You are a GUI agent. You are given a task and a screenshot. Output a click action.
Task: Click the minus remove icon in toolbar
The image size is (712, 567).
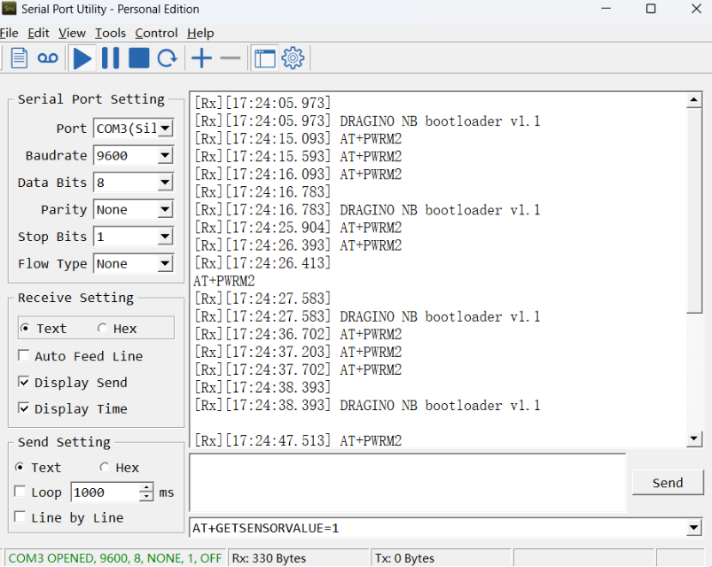pos(231,58)
